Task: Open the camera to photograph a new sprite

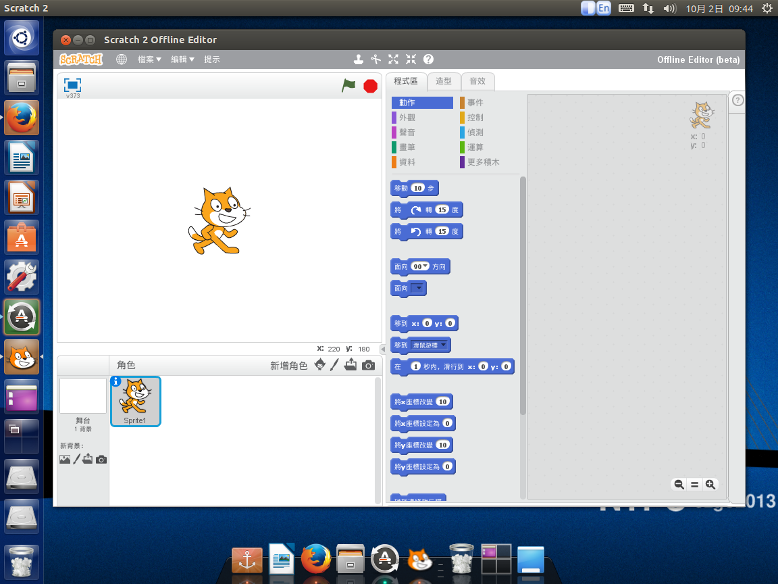Action: click(368, 364)
